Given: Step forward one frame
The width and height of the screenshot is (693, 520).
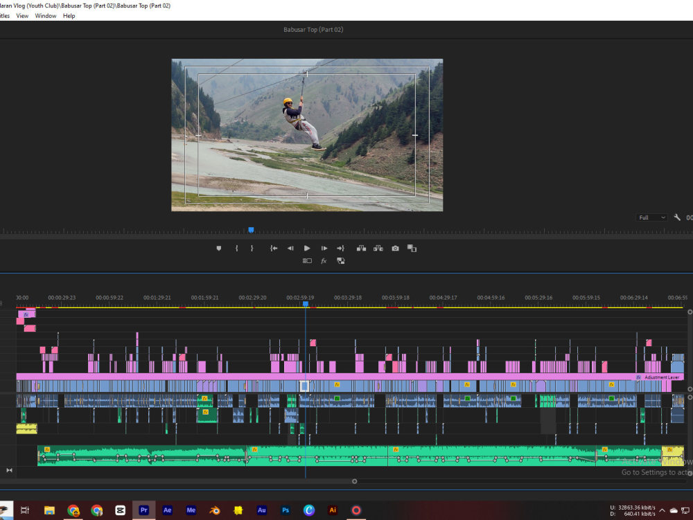Looking at the screenshot, I should (x=324, y=248).
